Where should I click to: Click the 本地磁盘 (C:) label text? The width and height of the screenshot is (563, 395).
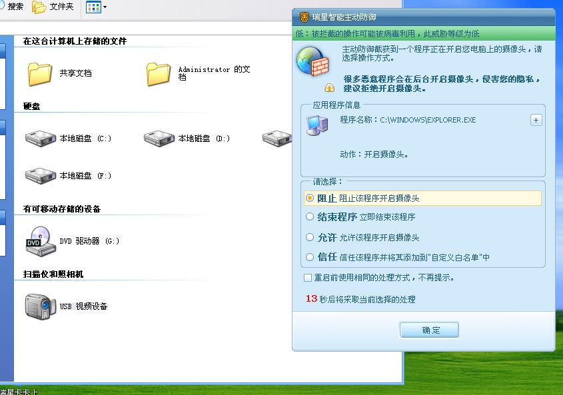[x=85, y=139]
